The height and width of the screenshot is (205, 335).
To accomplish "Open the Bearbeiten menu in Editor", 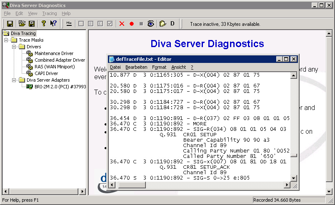I will point(136,67).
